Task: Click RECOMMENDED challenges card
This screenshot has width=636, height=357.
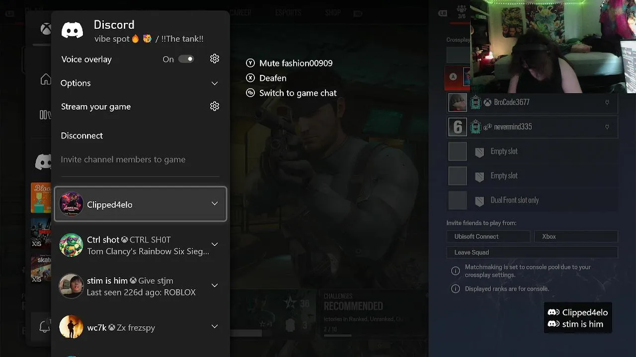Action: click(x=375, y=315)
